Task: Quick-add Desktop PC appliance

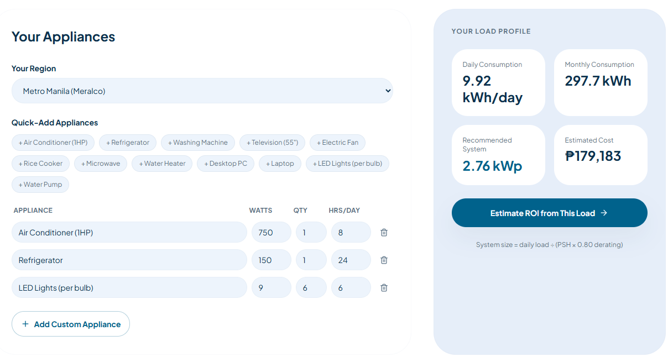Action: click(226, 164)
